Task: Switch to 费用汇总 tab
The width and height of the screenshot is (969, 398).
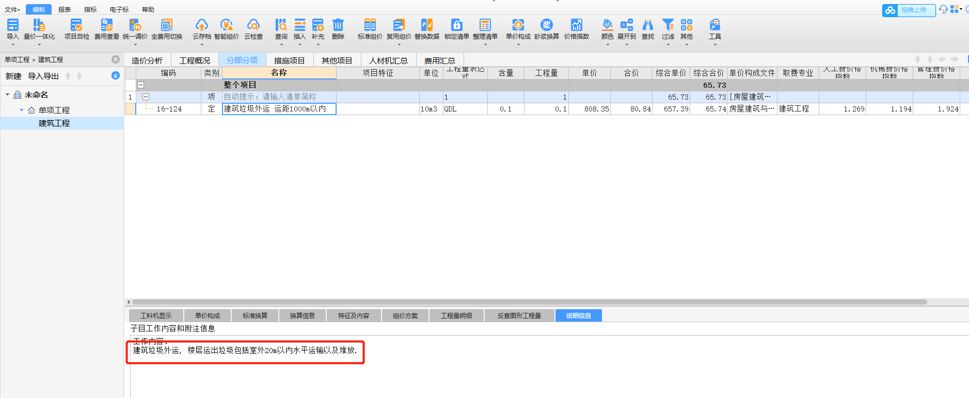Action: coord(440,60)
